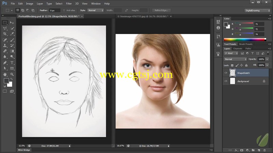The height and width of the screenshot is (153, 273).
Task: Select the ShapeSketch layer thumbnail
Action: [x=233, y=73]
